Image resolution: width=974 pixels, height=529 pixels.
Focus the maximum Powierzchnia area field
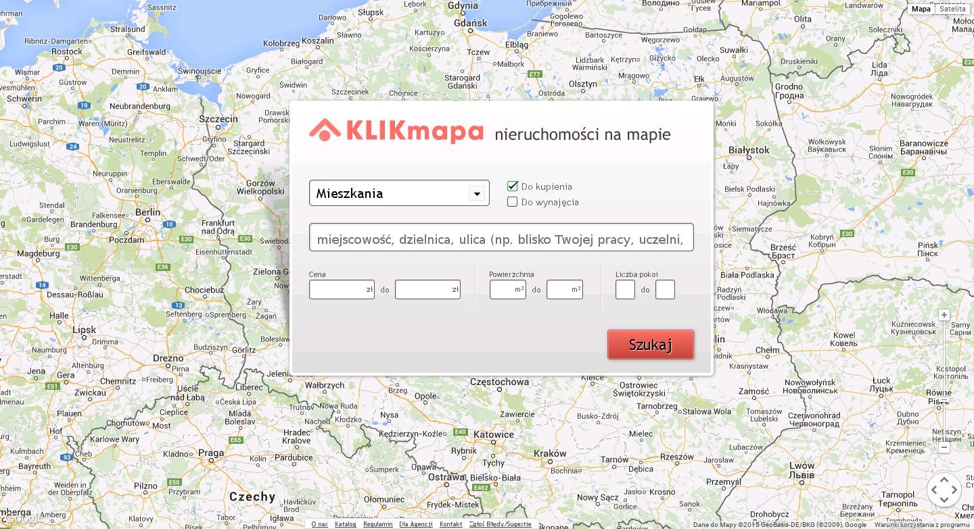(x=565, y=290)
